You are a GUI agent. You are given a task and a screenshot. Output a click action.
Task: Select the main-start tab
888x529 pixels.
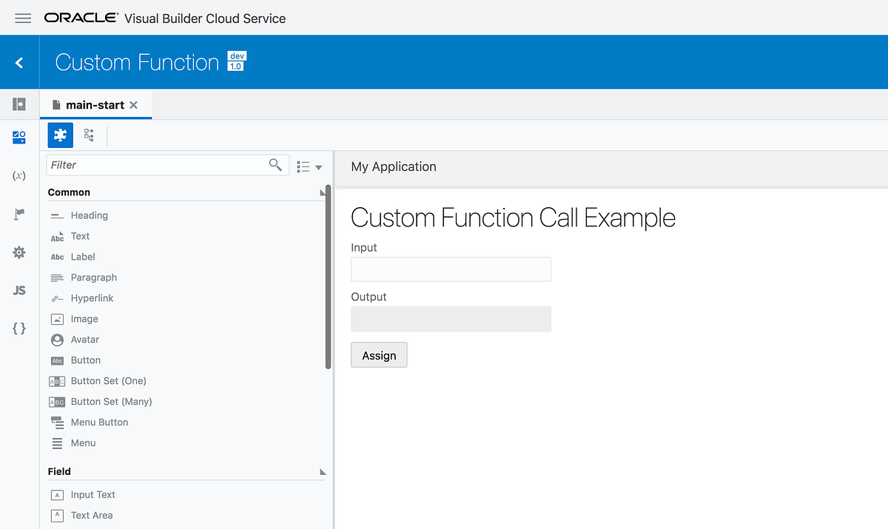click(96, 104)
